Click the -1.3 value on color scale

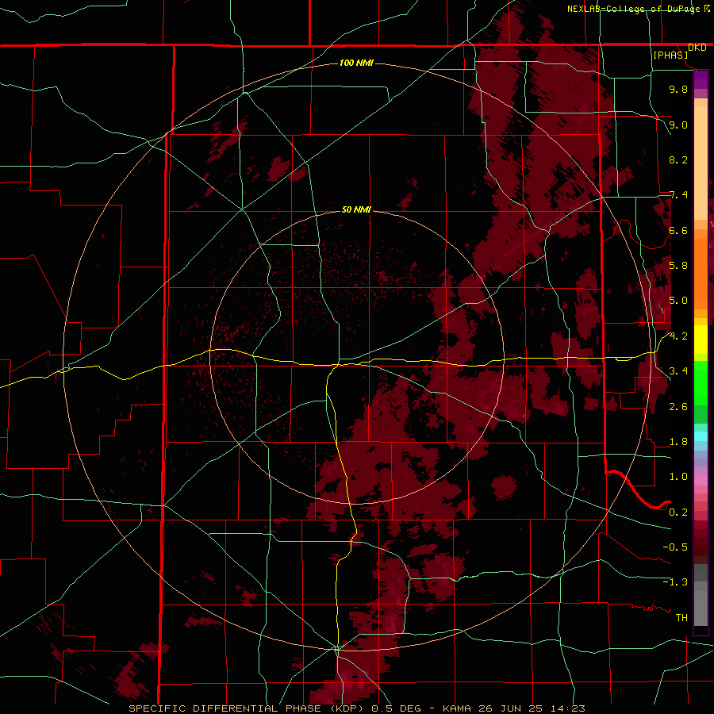tap(675, 582)
